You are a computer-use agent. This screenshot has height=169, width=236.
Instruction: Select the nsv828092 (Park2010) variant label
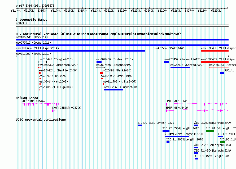116,76
